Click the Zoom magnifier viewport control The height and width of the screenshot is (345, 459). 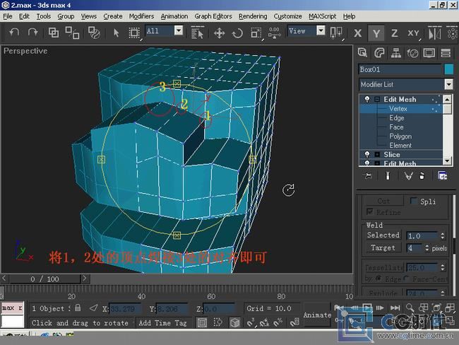click(x=410, y=308)
